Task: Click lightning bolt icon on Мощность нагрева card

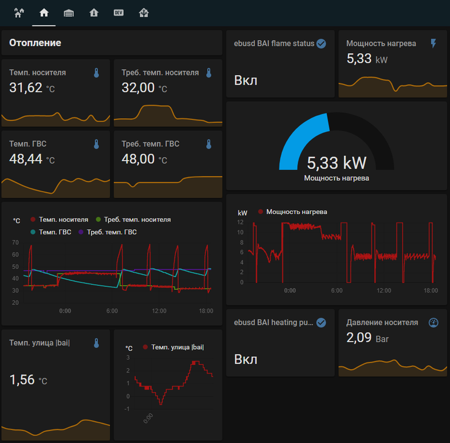Action: [433, 44]
